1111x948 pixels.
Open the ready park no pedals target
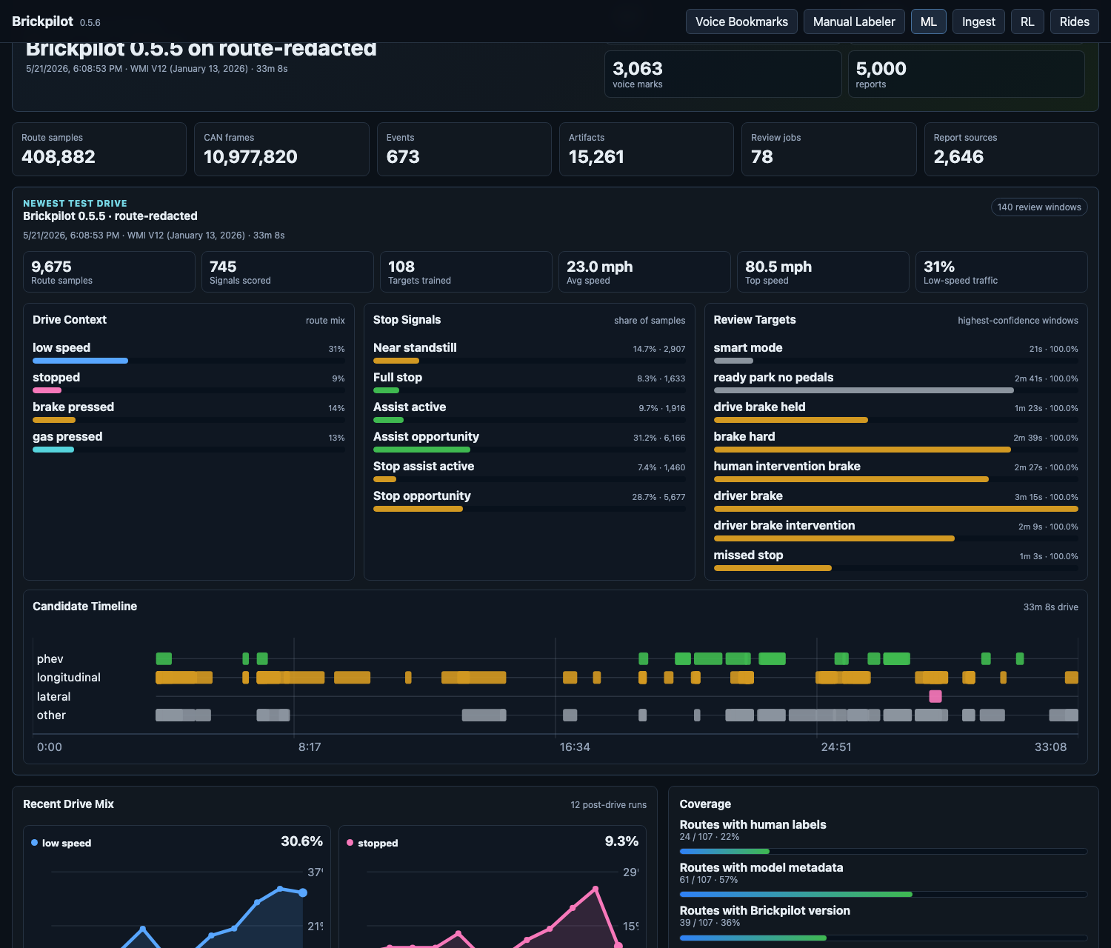point(895,382)
